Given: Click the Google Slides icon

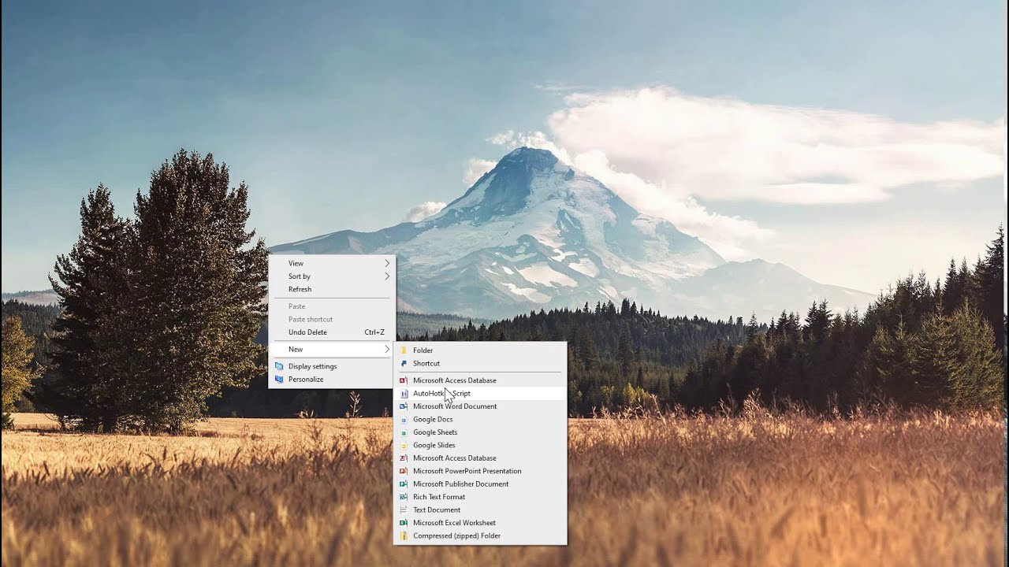Looking at the screenshot, I should pos(404,446).
